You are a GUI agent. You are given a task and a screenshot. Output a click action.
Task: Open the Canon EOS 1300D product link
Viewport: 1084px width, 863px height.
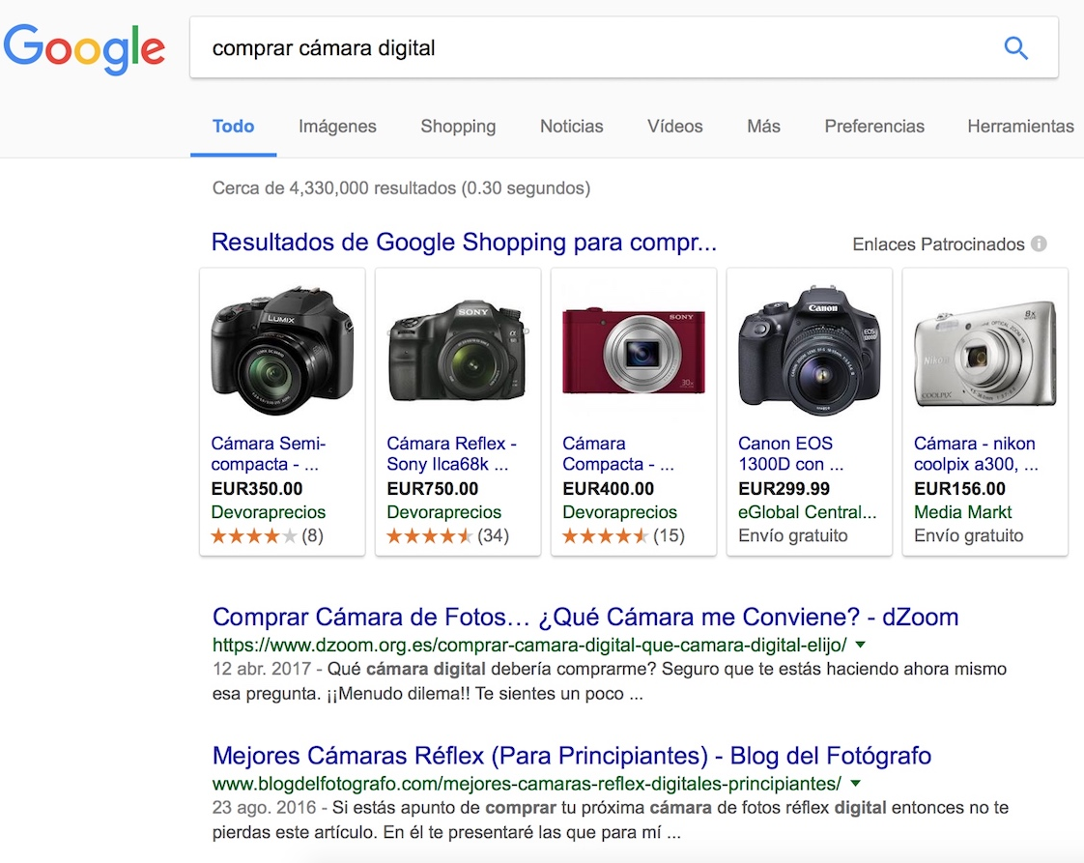[791, 453]
